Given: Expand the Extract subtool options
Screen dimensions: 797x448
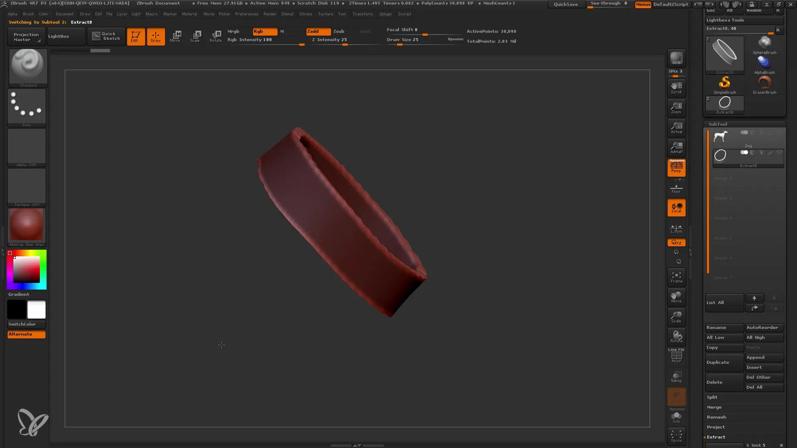Looking at the screenshot, I should tap(715, 436).
